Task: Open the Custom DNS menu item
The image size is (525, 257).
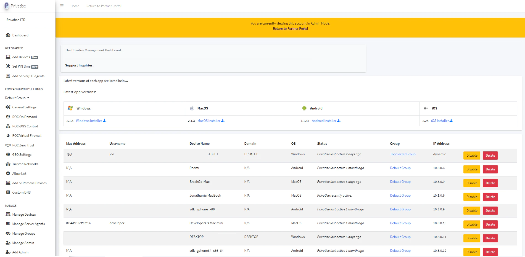Action: pyautogui.click(x=21, y=192)
